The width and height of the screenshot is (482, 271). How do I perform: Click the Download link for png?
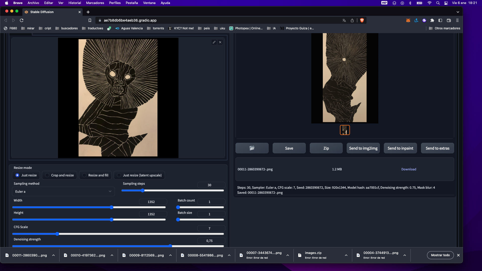(408, 169)
